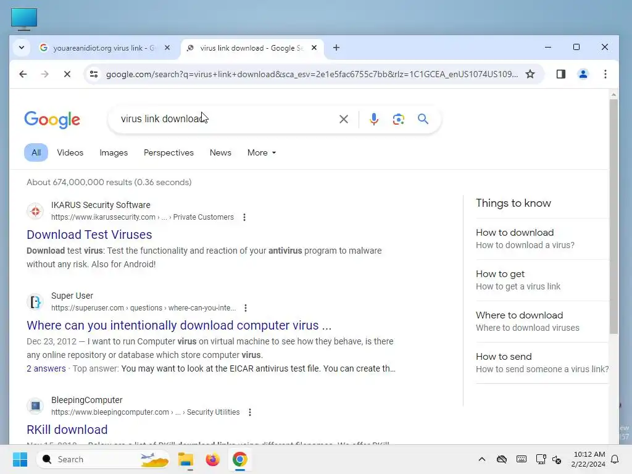Open the 2 answers link
This screenshot has width=632, height=474.
click(x=46, y=368)
